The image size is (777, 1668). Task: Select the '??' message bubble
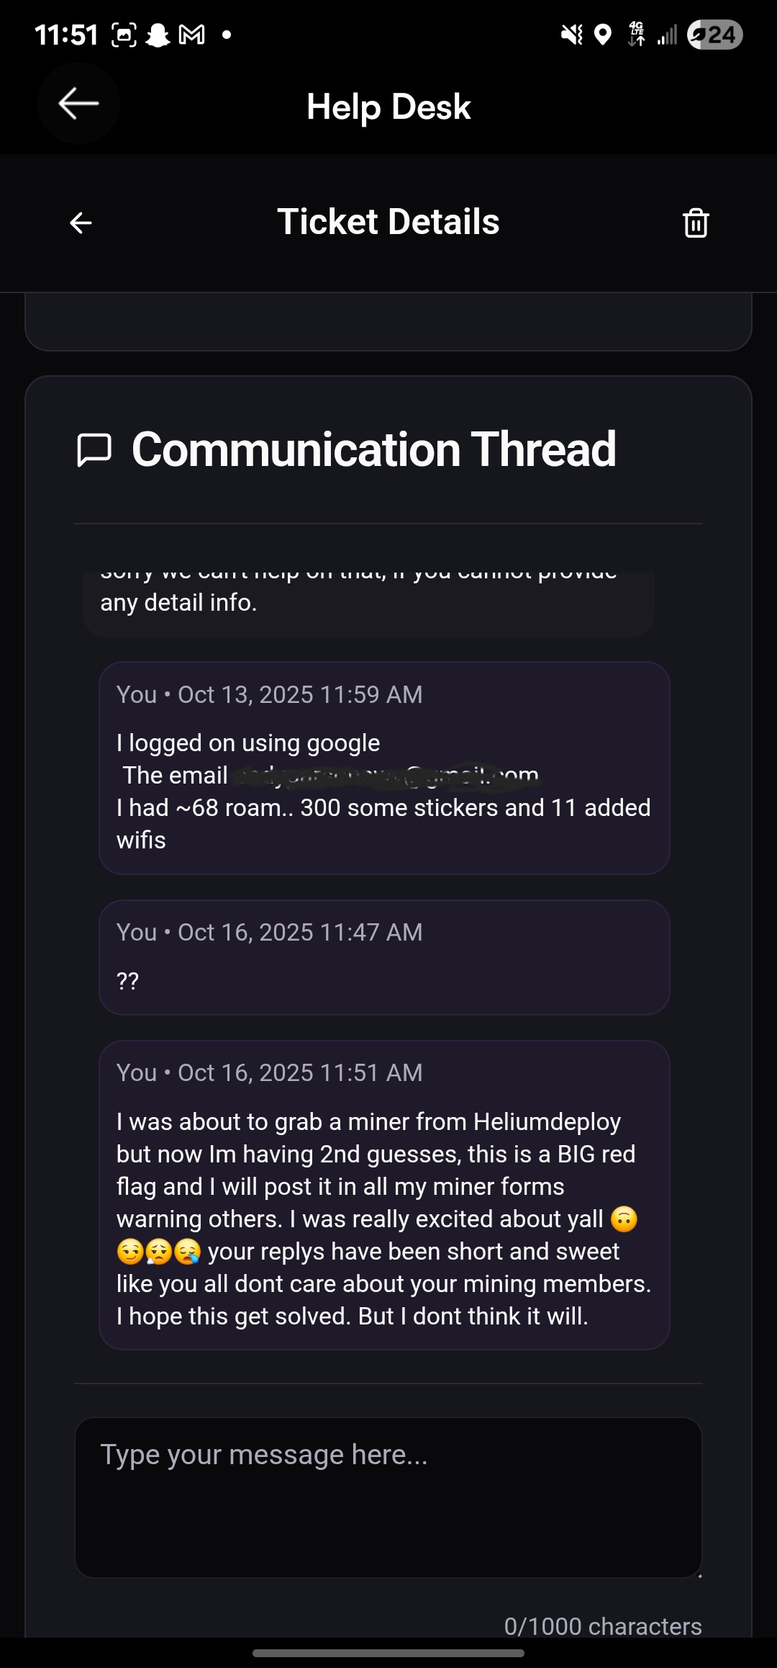(x=384, y=957)
